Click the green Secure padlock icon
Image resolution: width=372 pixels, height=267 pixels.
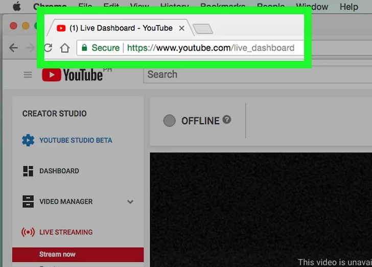[84, 48]
